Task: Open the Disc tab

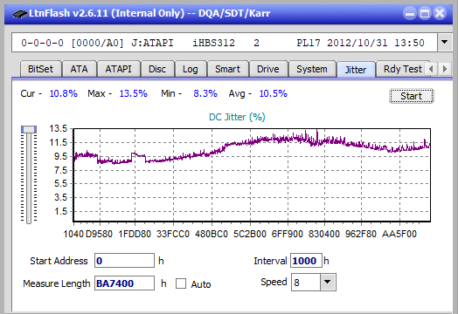Action: tap(157, 69)
